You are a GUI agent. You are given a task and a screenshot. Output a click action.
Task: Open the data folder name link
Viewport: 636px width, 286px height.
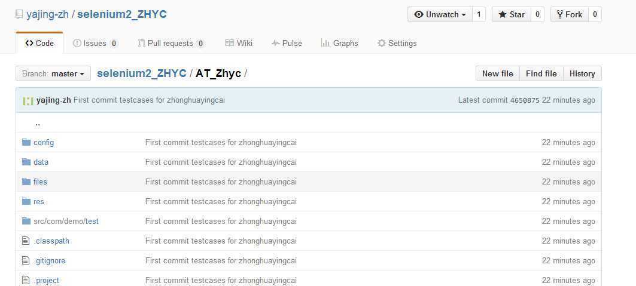[x=41, y=162]
